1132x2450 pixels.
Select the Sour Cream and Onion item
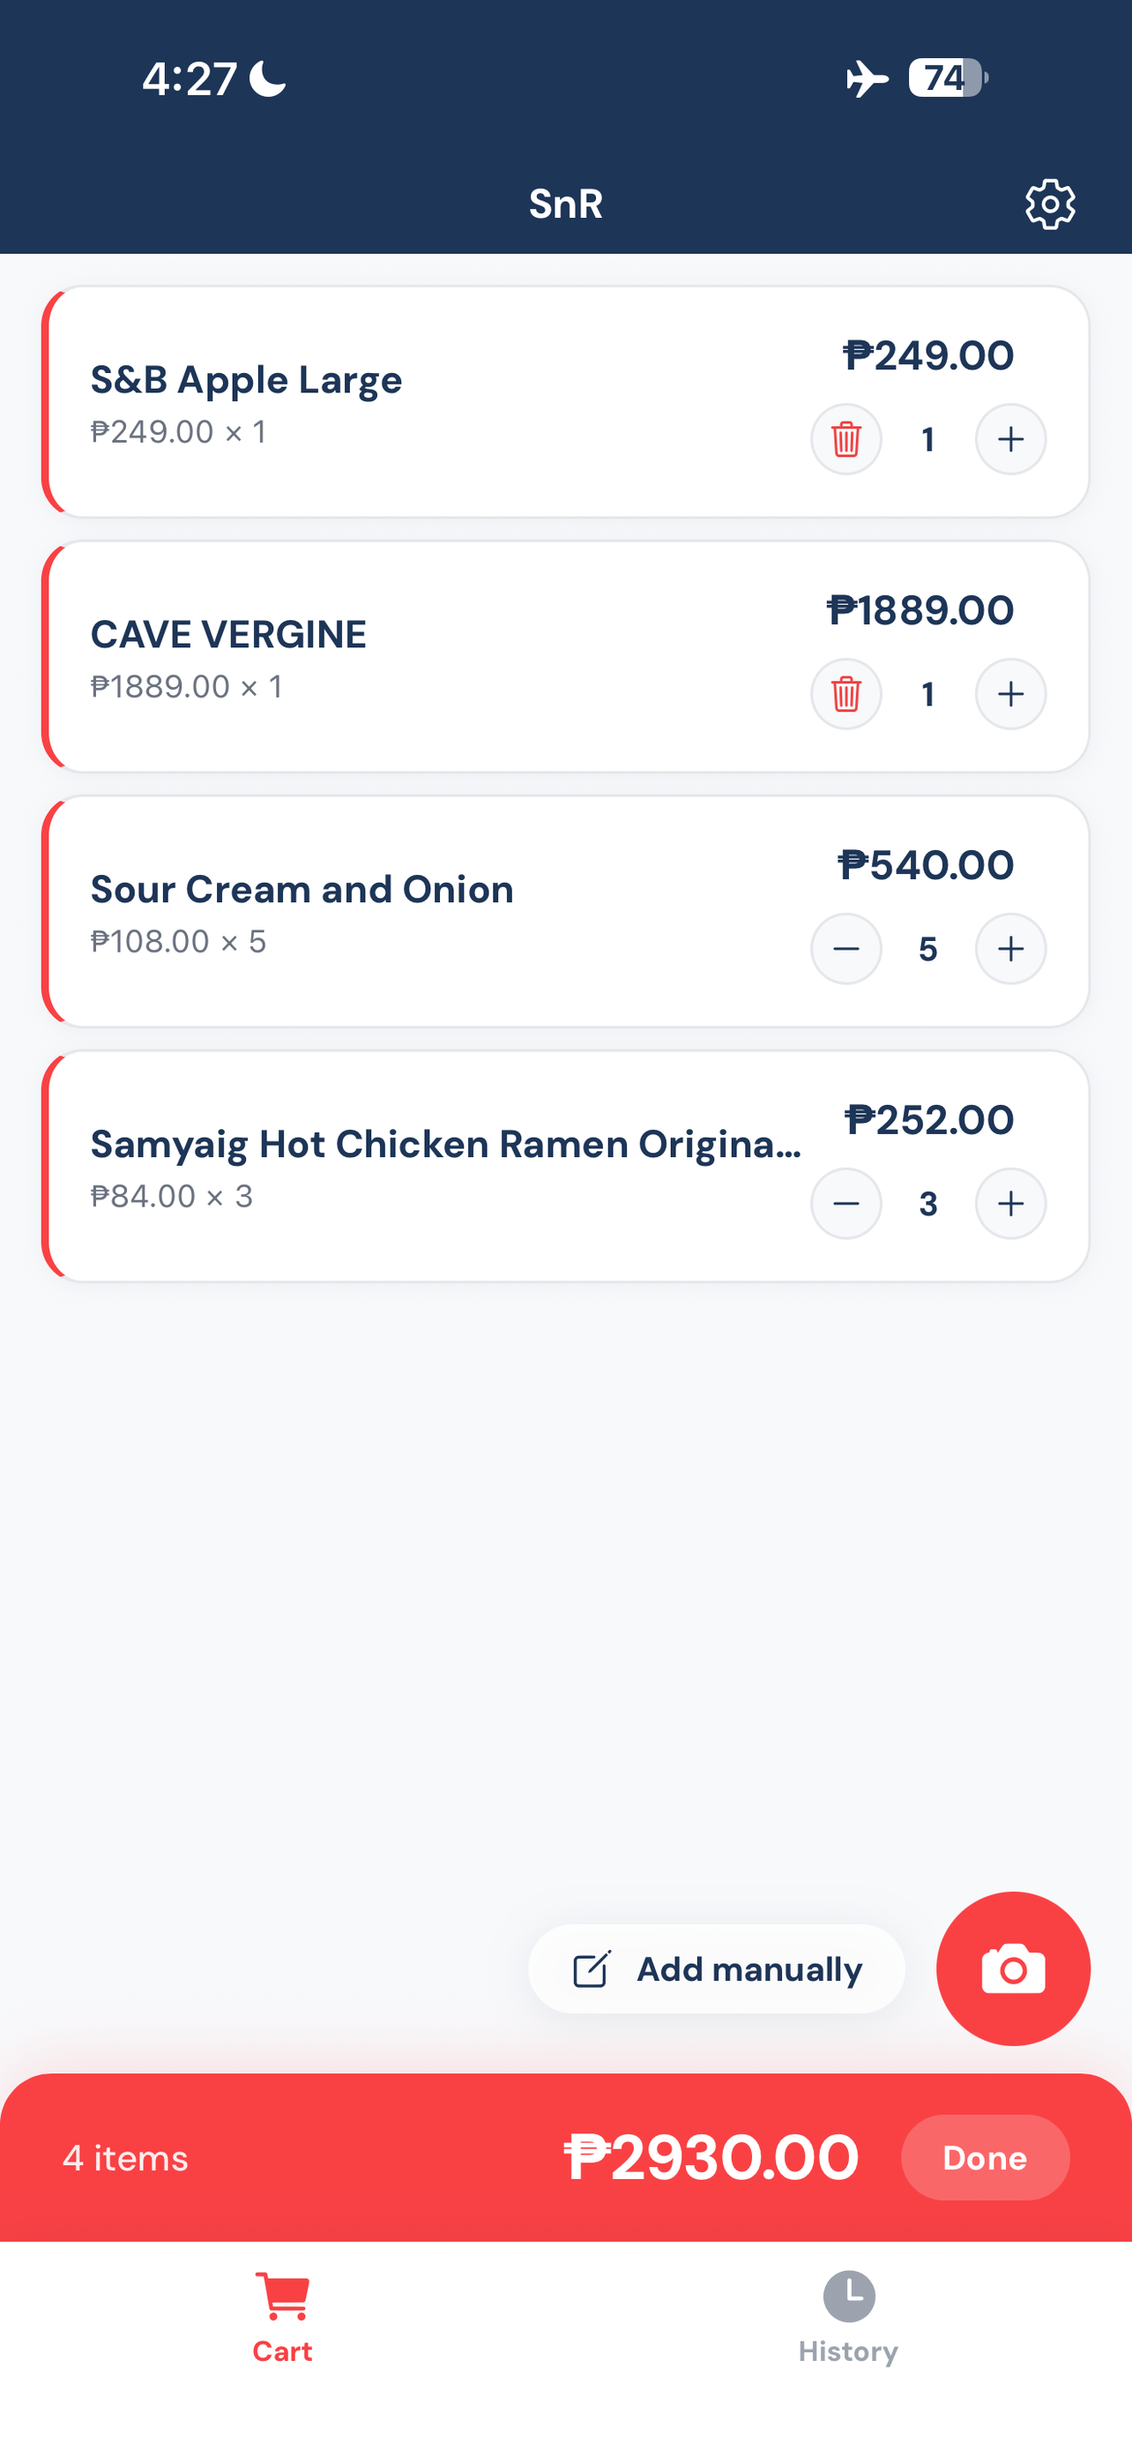click(x=302, y=889)
